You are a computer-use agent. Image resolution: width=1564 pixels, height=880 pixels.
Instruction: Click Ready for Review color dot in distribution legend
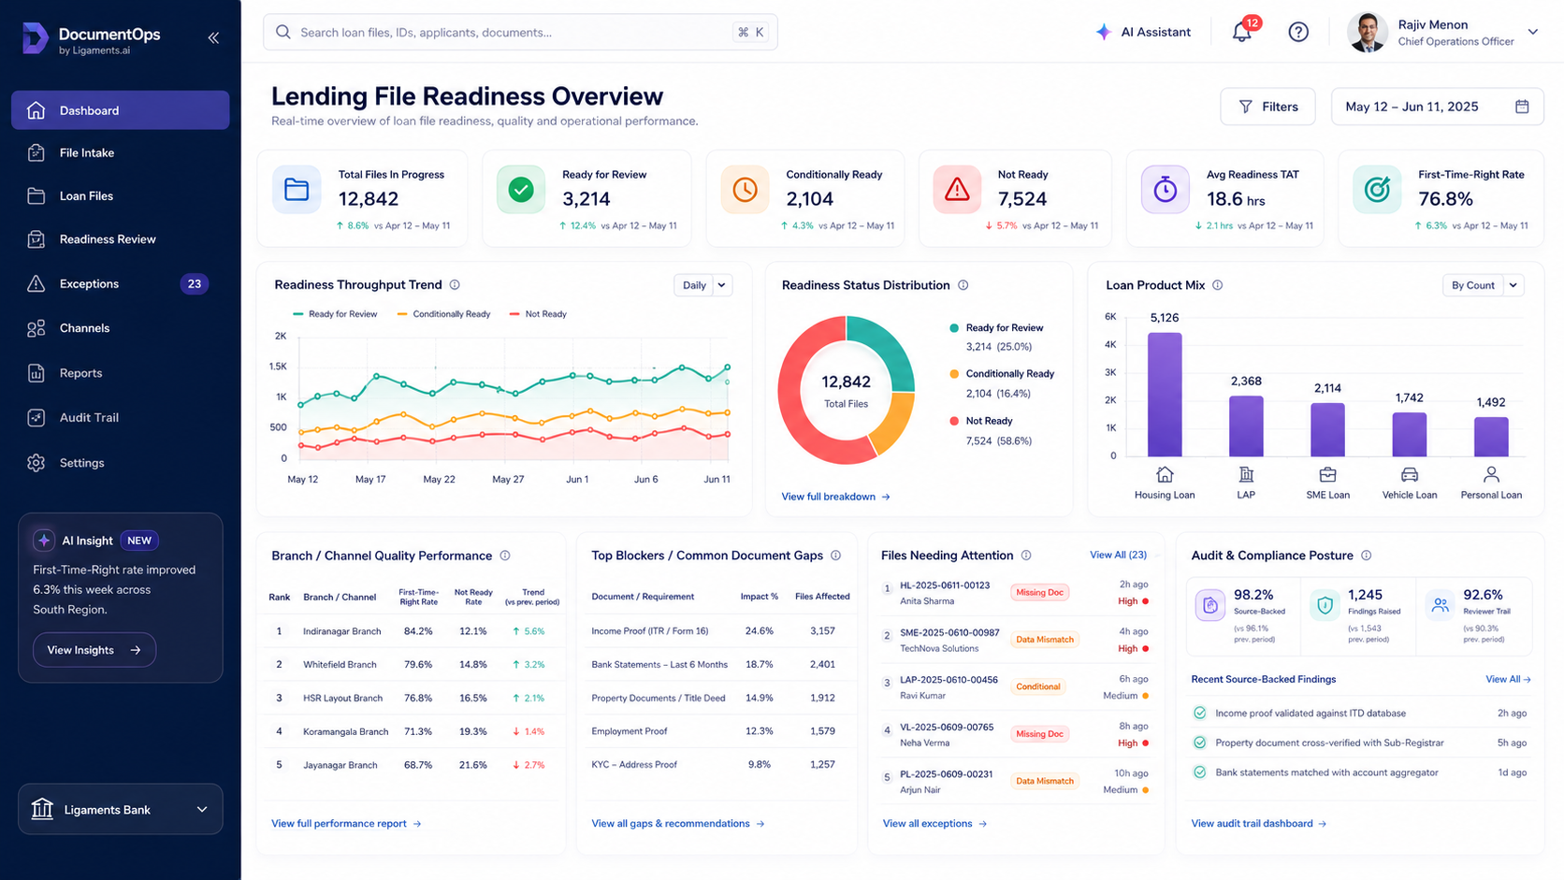(954, 328)
